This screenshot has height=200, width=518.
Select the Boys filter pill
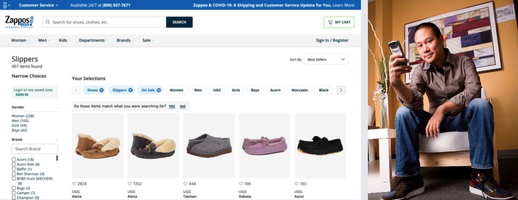point(255,90)
